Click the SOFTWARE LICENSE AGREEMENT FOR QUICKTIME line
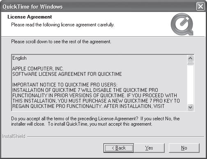The image size is (207, 159). pyautogui.click(x=67, y=74)
